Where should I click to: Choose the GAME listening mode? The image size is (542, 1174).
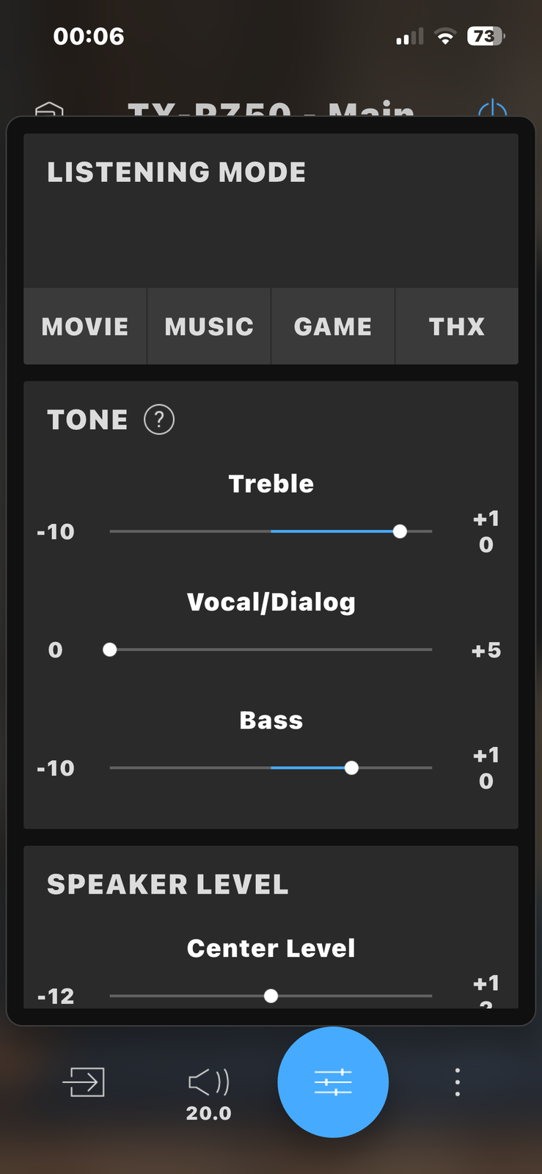[333, 327]
